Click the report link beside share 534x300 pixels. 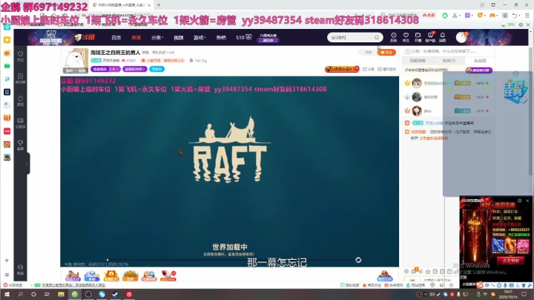tap(386, 69)
